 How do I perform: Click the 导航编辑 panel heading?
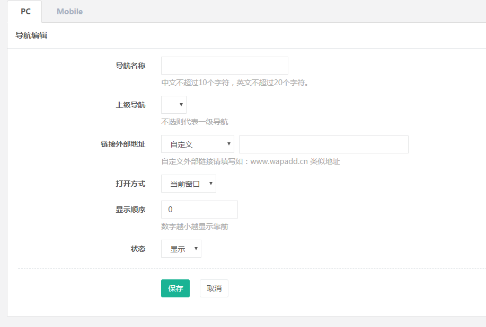[31, 35]
